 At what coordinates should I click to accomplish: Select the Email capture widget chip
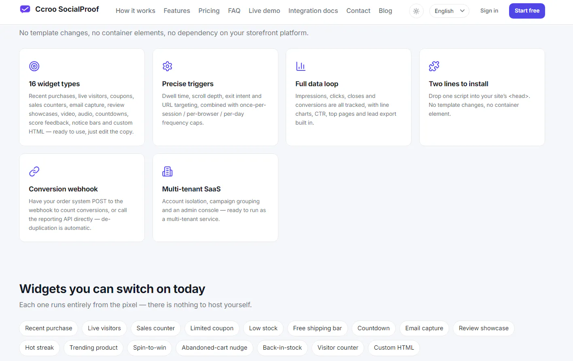424,328
